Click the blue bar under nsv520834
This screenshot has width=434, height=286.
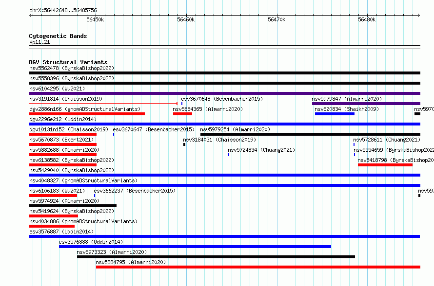tap(335, 114)
